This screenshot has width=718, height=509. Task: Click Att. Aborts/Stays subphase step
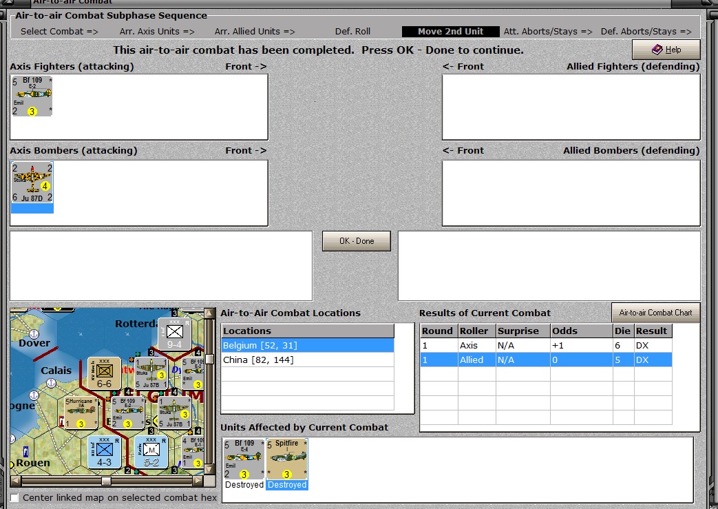pos(548,32)
